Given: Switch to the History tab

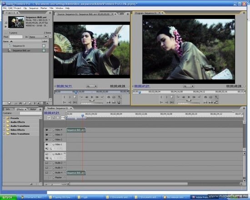Looking at the screenshot, I should coord(33,109).
